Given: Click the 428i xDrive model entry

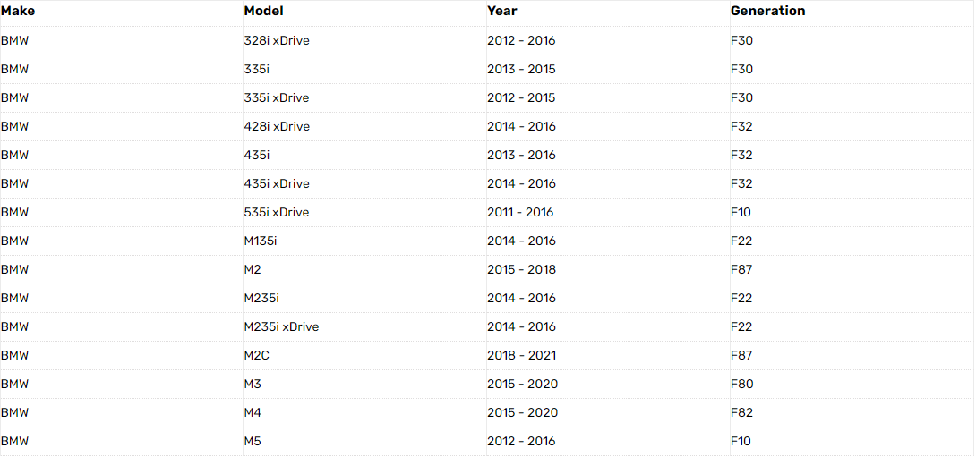Looking at the screenshot, I should [x=277, y=126].
